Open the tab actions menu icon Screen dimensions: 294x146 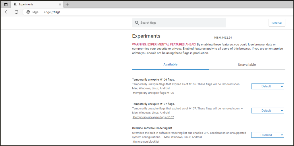coord(6,5)
